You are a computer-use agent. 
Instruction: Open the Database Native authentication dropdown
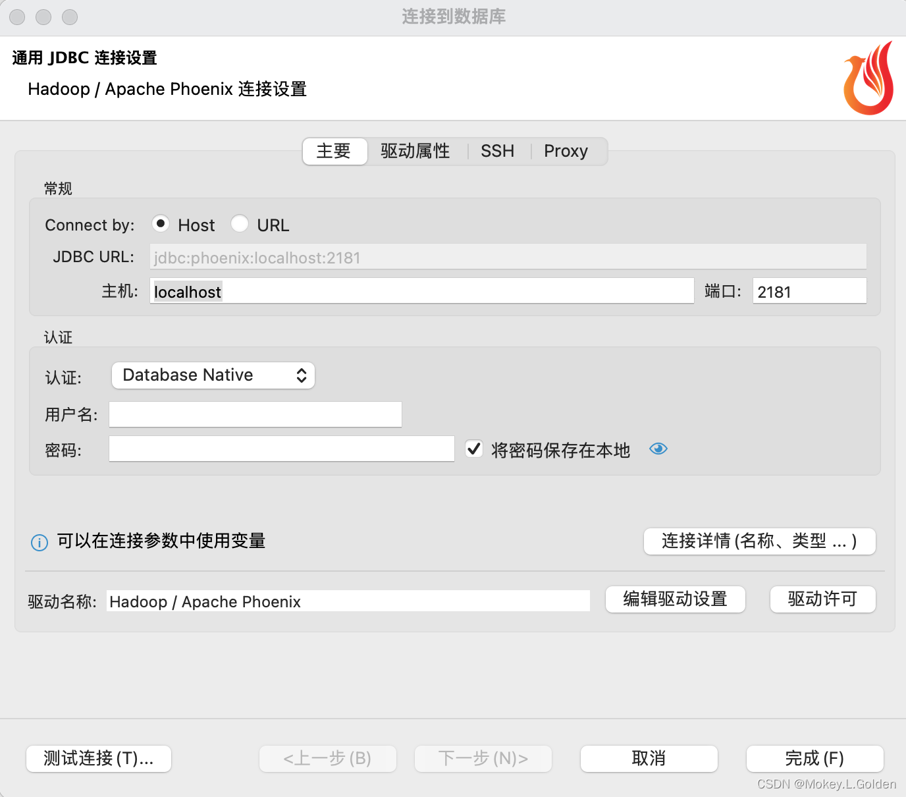pyautogui.click(x=212, y=375)
